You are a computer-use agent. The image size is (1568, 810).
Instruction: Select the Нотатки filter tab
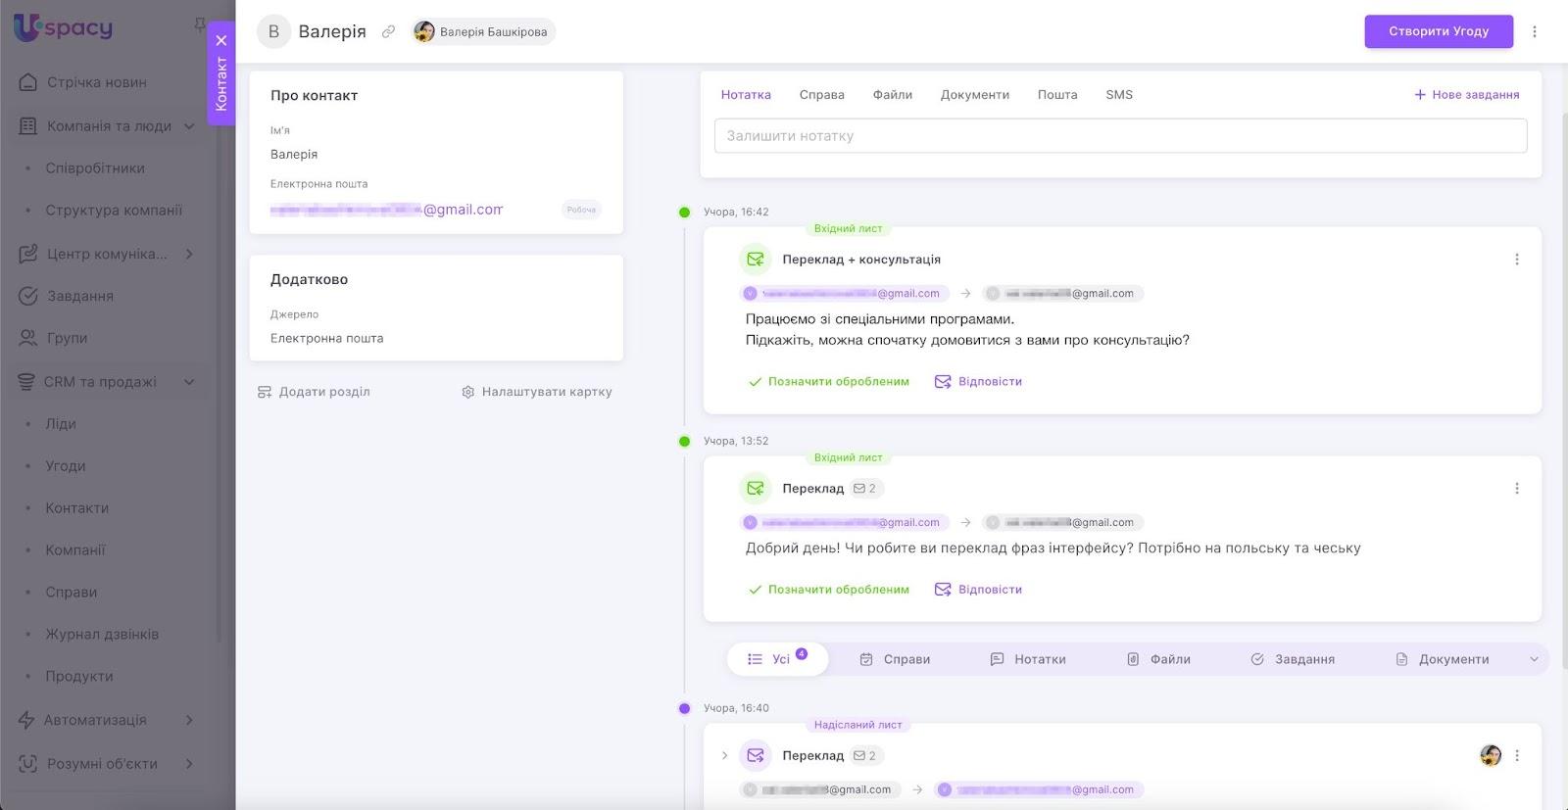coord(1028,659)
